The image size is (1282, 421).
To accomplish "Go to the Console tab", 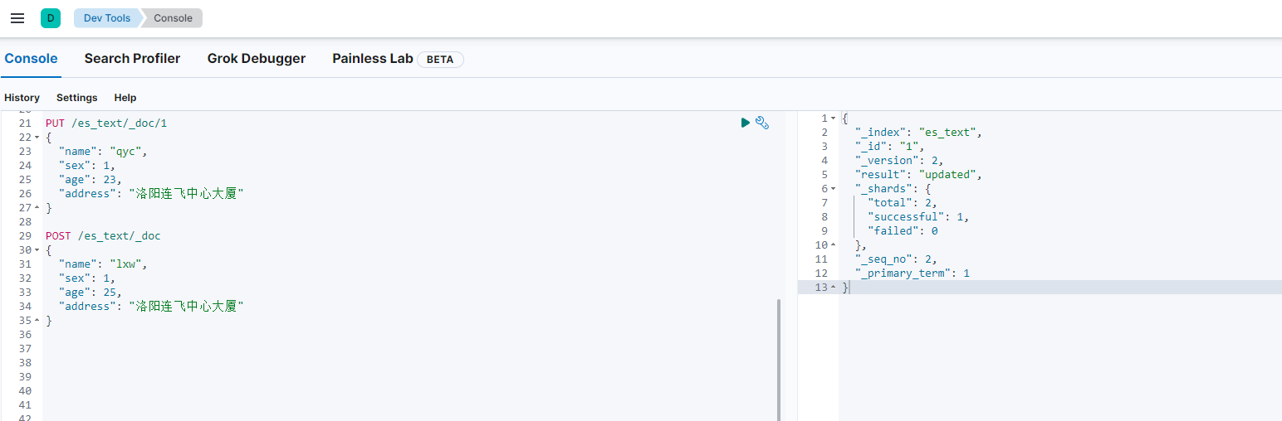I will coord(31,59).
